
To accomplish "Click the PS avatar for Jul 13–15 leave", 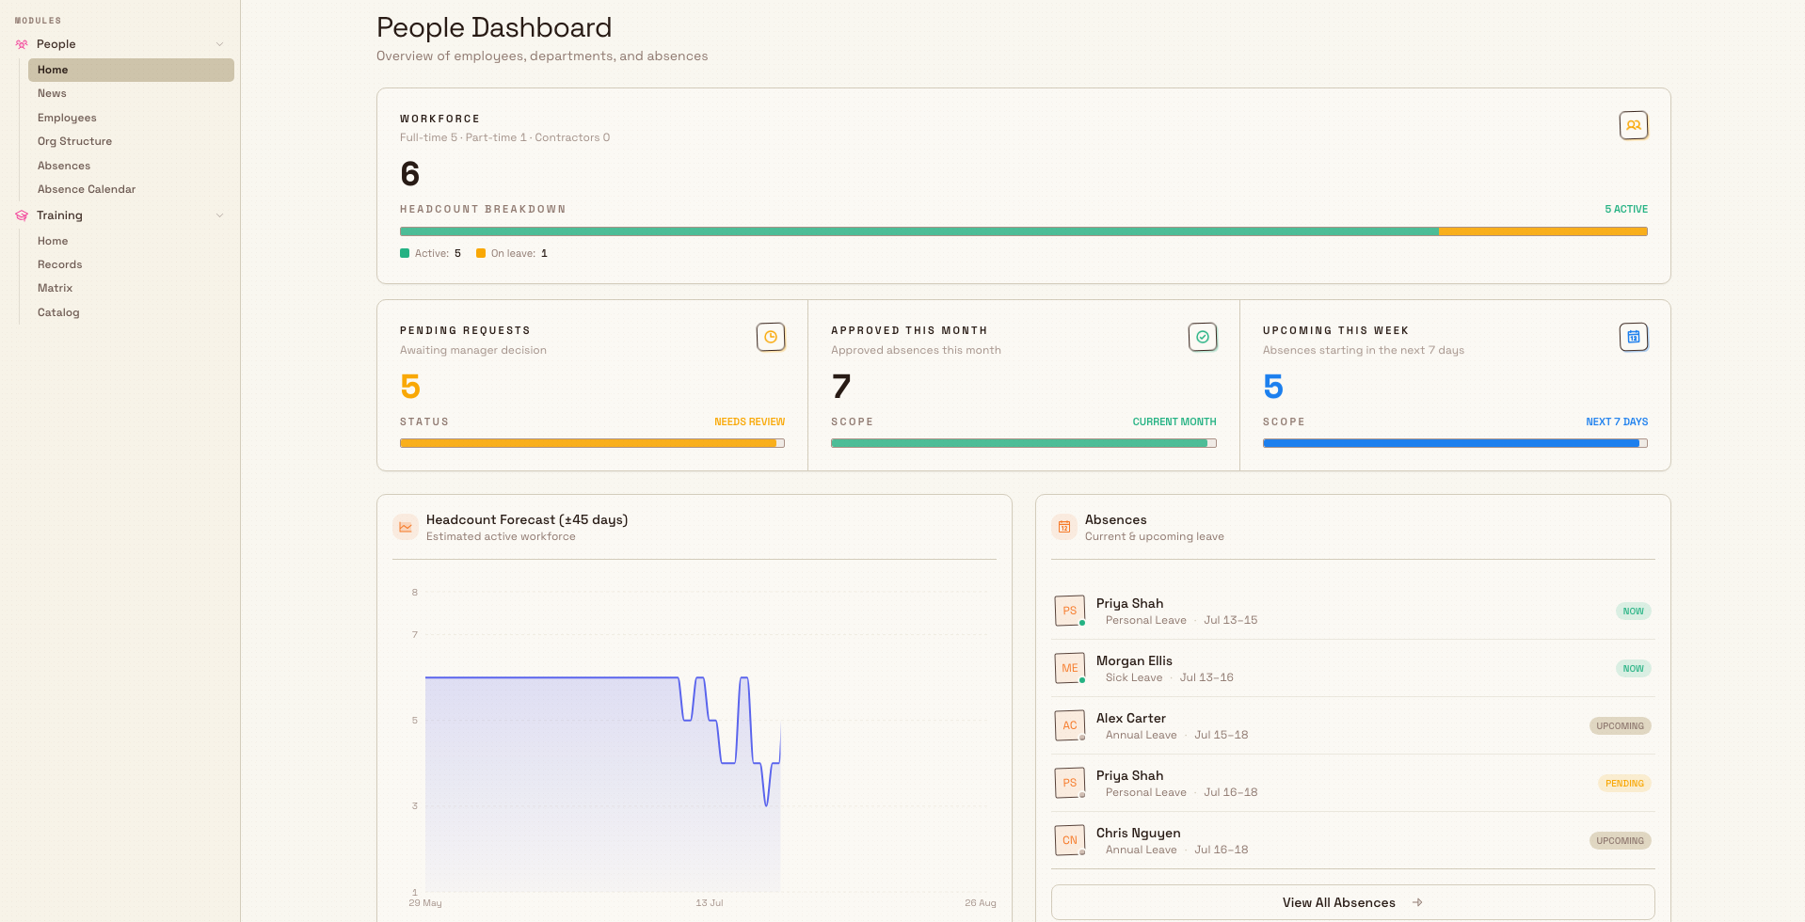I will click(x=1070, y=611).
